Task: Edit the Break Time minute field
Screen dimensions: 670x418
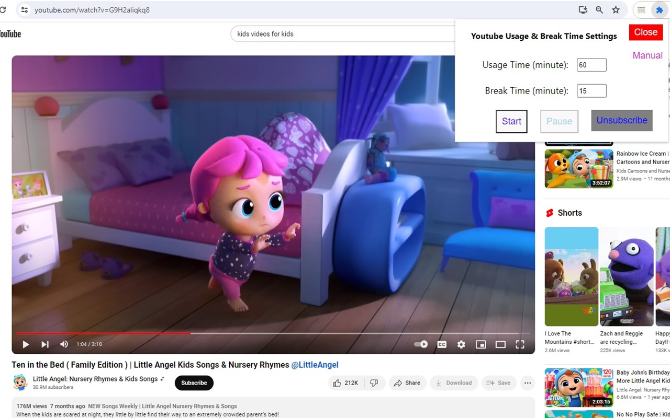Action: pyautogui.click(x=591, y=91)
